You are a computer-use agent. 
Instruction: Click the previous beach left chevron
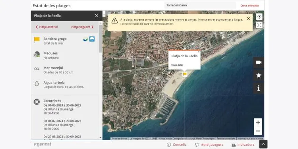[x=37, y=27]
